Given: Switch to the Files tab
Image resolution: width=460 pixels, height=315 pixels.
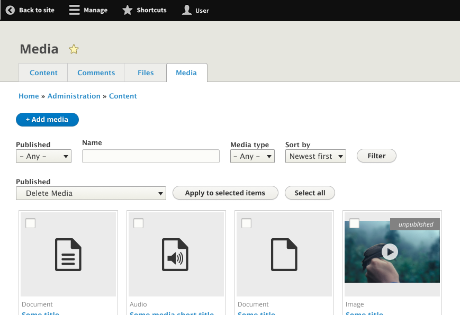Looking at the screenshot, I should (146, 73).
